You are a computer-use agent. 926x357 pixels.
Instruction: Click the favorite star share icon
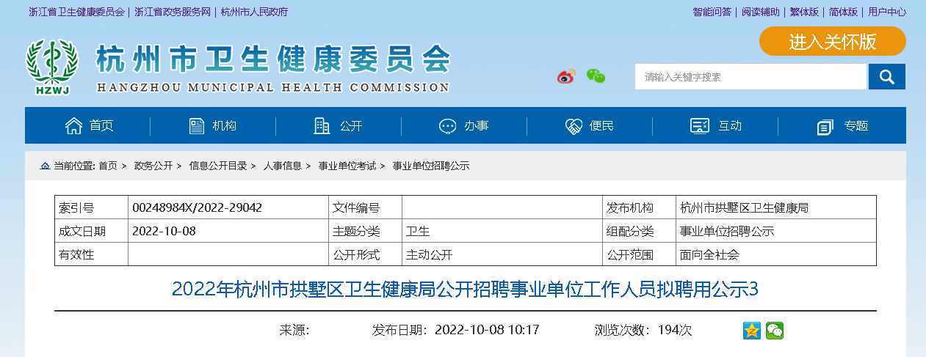[x=752, y=331]
